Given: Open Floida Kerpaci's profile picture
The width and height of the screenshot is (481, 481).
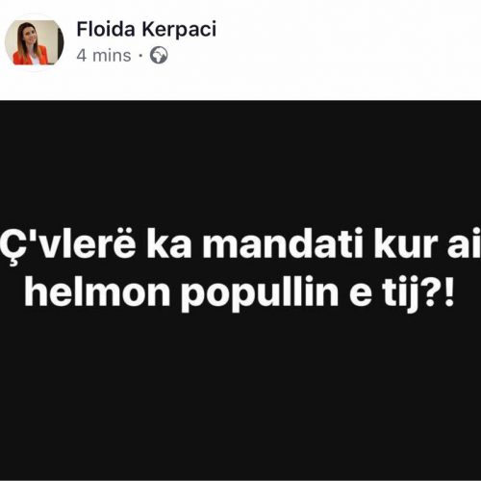Looking at the screenshot, I should click(x=35, y=42).
